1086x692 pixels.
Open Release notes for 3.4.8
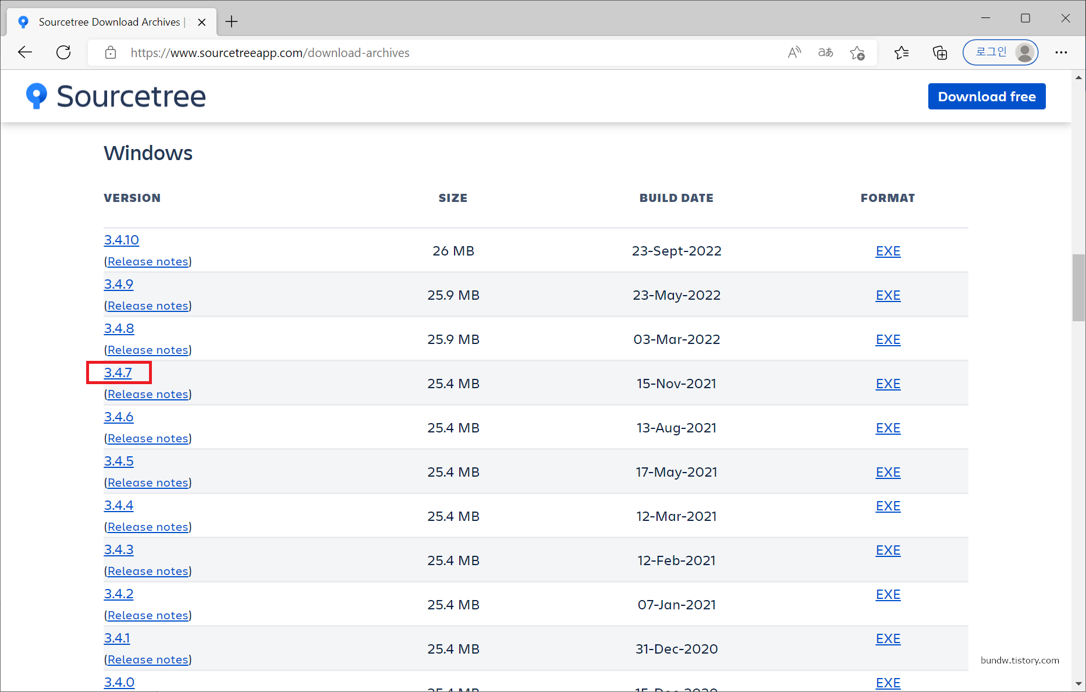point(148,350)
